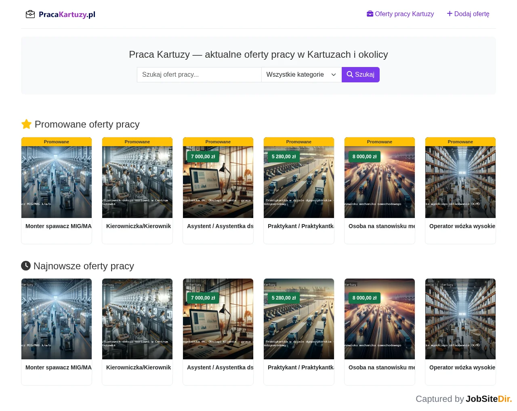Click the plus icon near Dodaj ofertę

click(450, 14)
